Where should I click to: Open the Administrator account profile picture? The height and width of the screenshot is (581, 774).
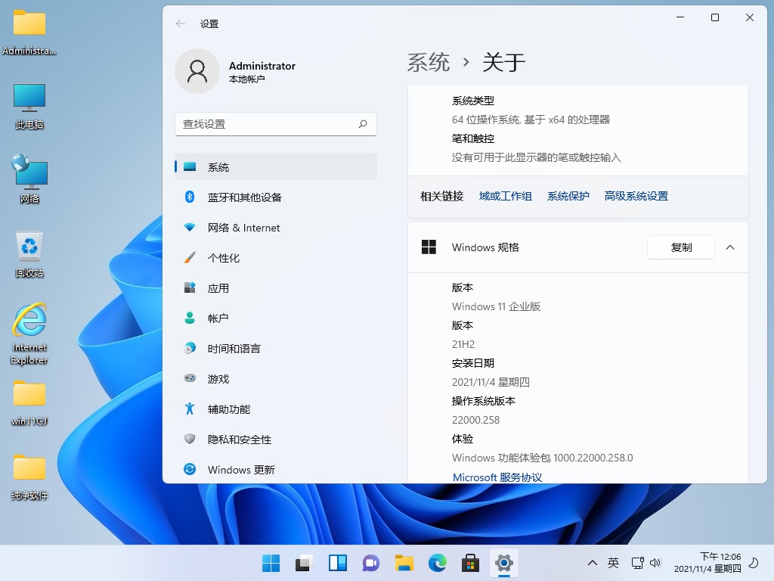[197, 71]
